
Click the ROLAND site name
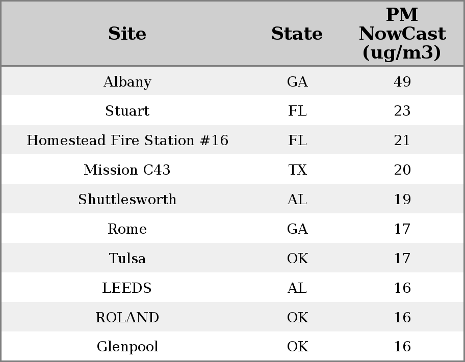[x=127, y=317]
